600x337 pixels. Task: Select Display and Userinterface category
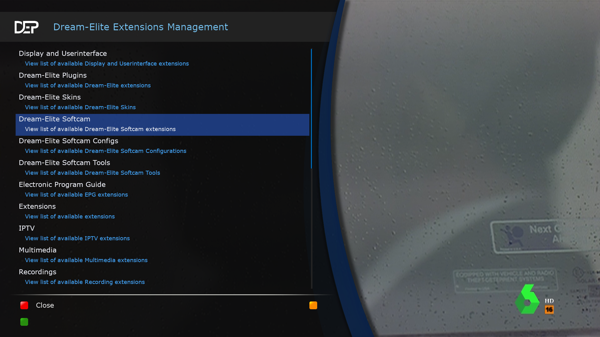coord(63,53)
